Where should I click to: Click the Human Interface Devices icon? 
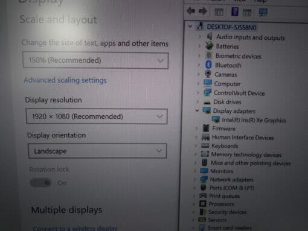point(205,137)
